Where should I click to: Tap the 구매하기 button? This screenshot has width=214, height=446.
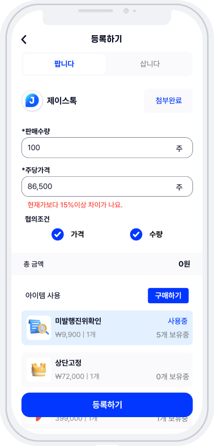click(168, 295)
